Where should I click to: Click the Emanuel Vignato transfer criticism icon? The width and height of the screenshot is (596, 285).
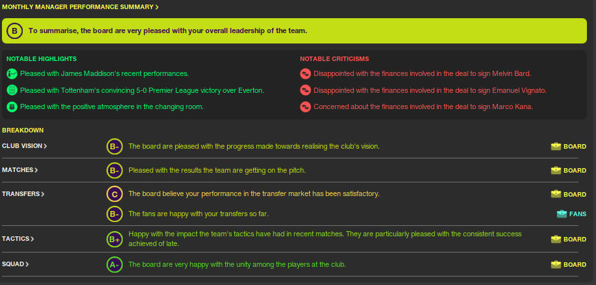305,90
